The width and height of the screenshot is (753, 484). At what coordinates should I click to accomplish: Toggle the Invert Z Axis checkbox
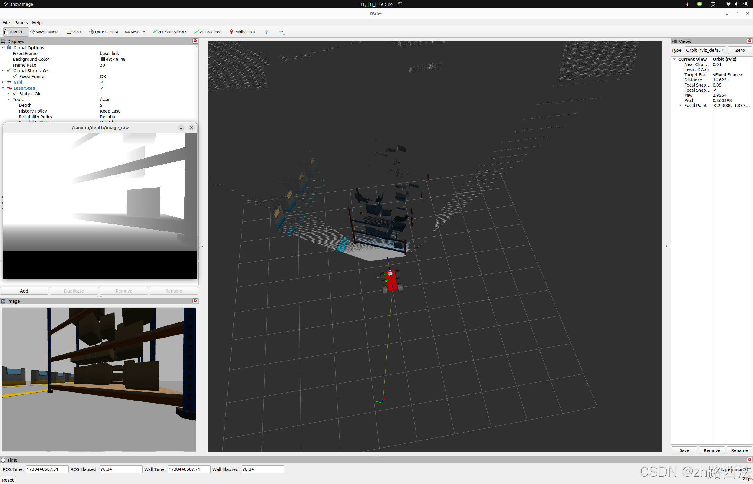tap(715, 70)
